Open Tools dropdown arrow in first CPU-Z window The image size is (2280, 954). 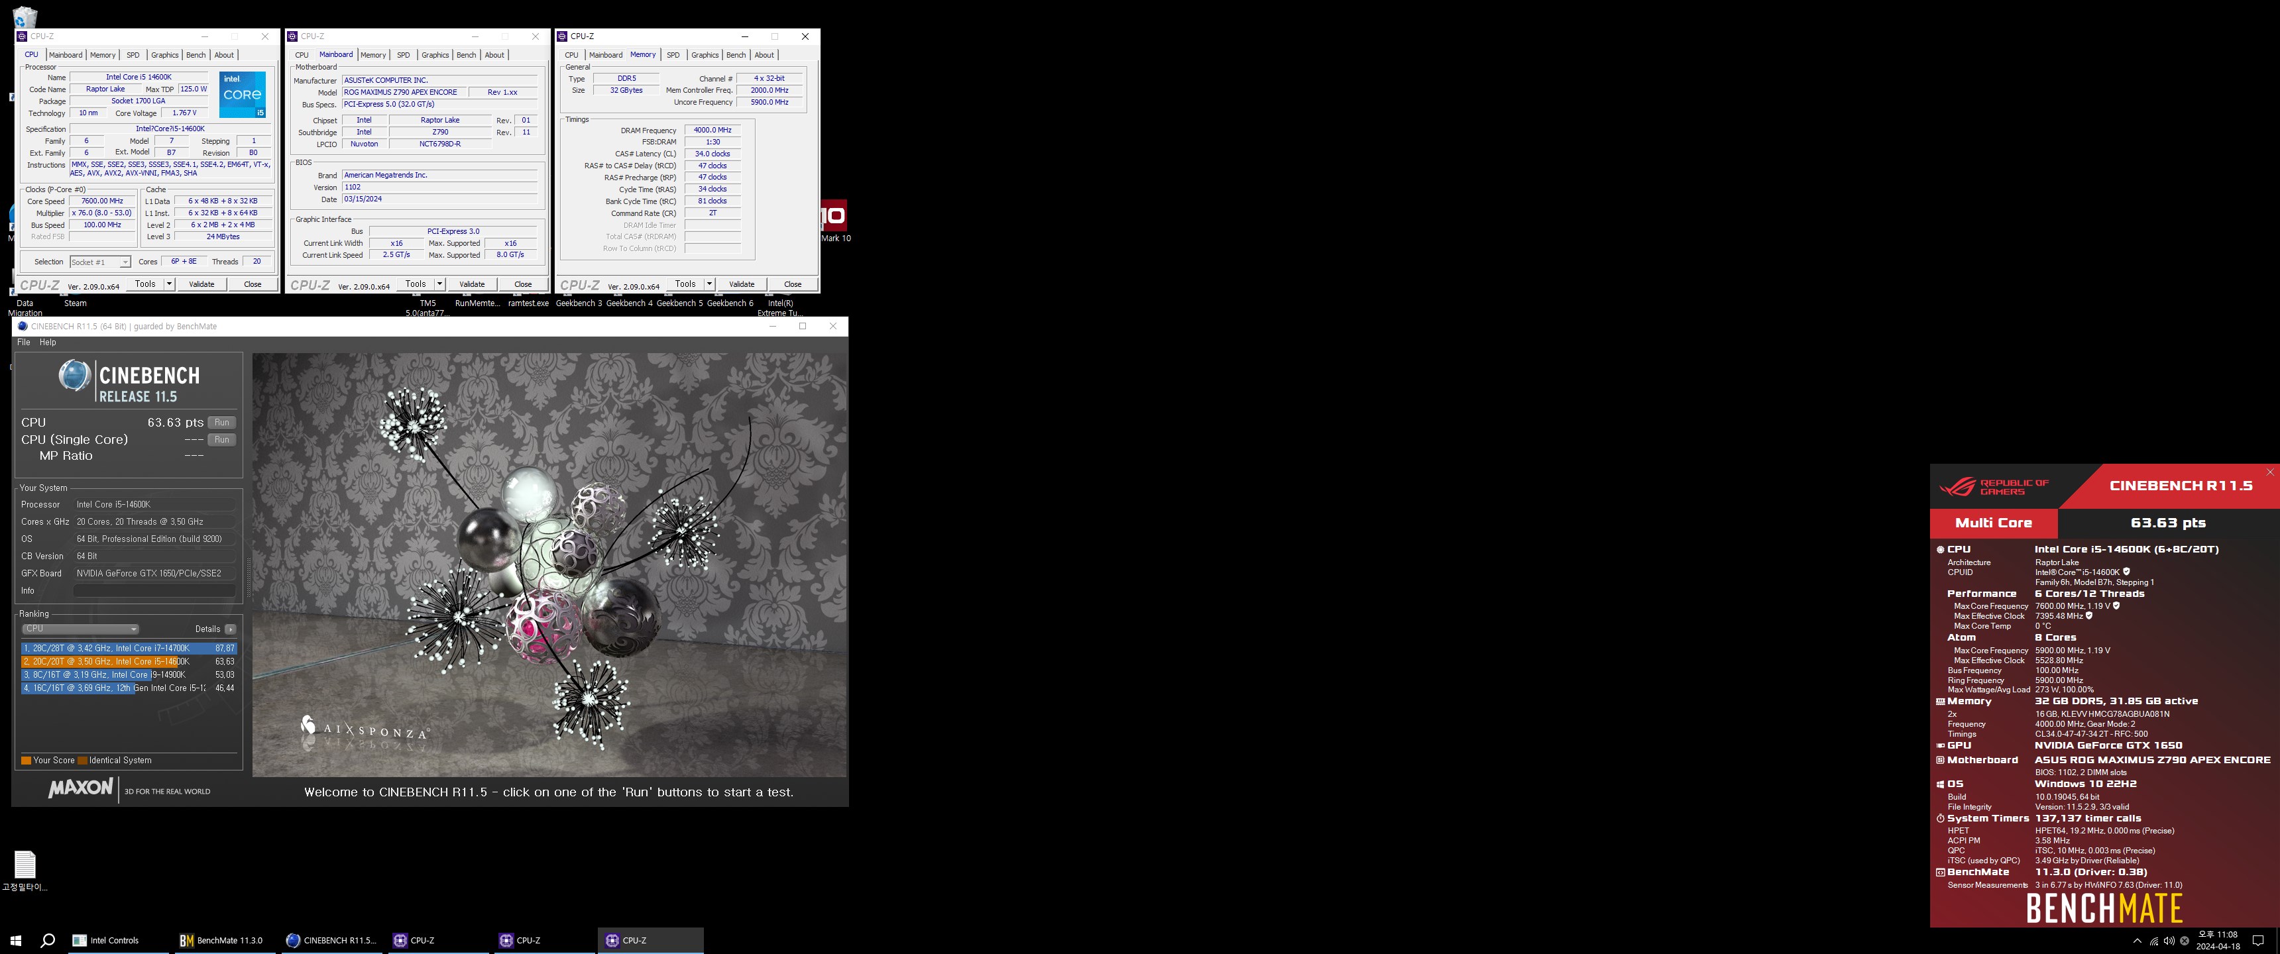pyautogui.click(x=169, y=284)
